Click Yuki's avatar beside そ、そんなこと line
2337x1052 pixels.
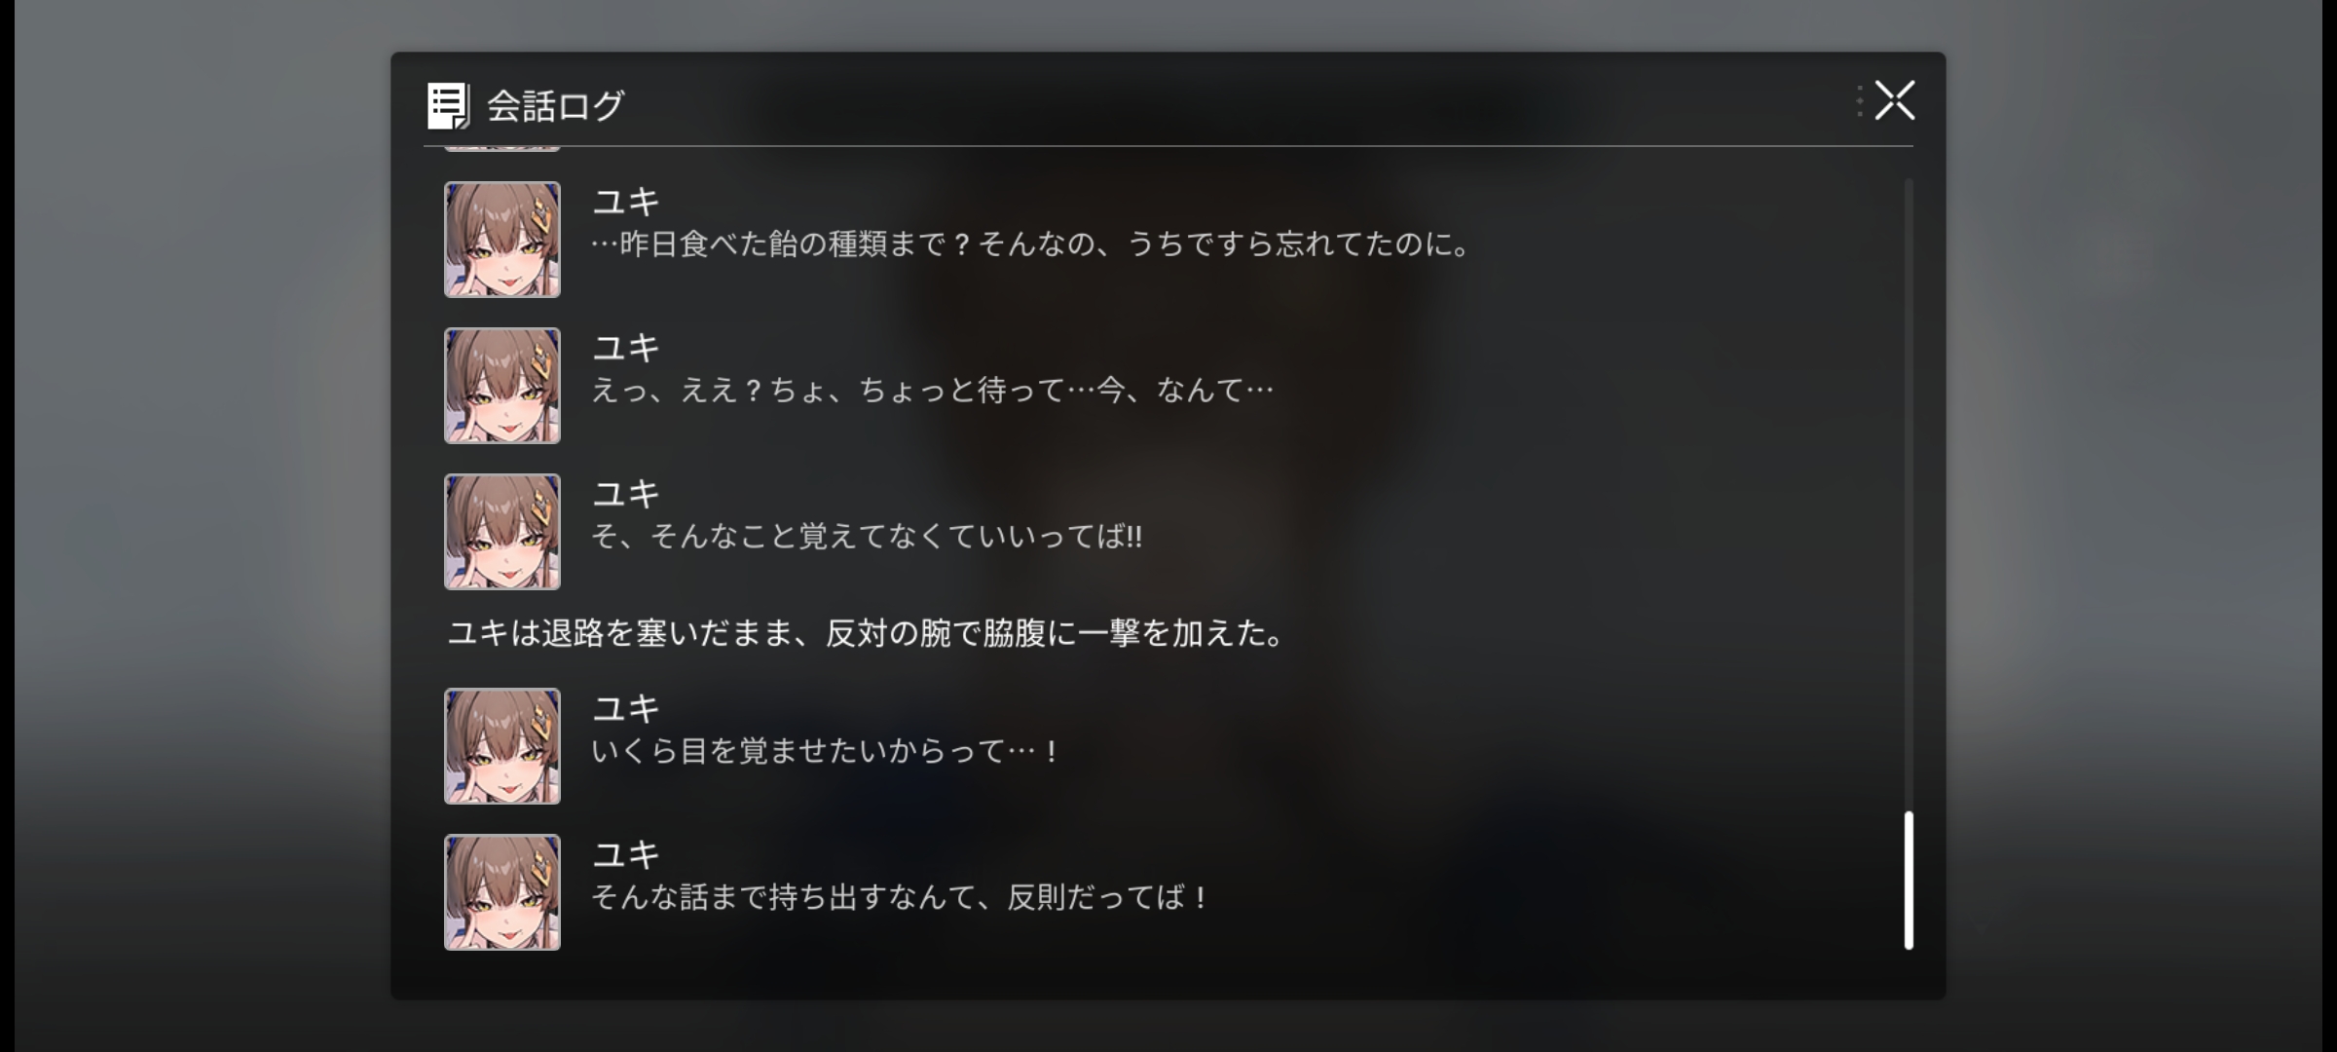tap(502, 532)
